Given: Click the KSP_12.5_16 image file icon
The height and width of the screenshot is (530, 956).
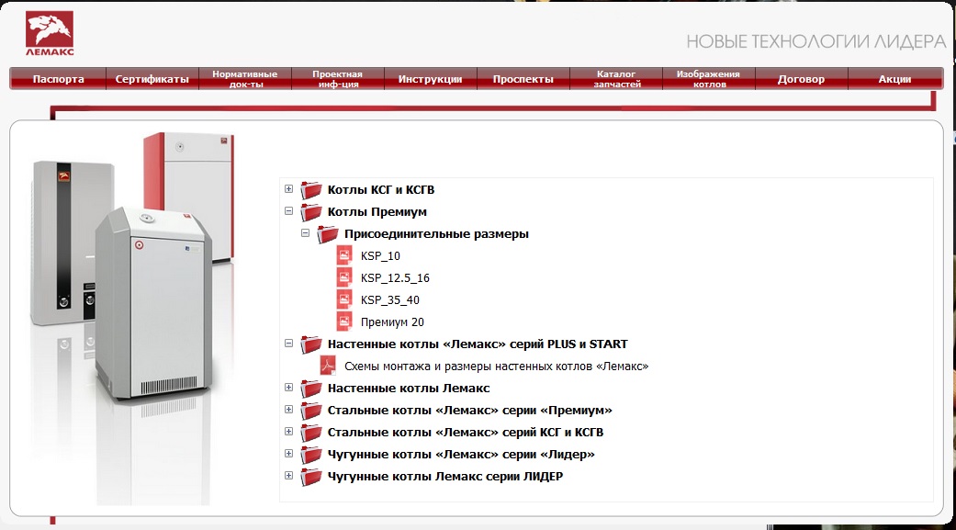Looking at the screenshot, I should pos(344,276).
